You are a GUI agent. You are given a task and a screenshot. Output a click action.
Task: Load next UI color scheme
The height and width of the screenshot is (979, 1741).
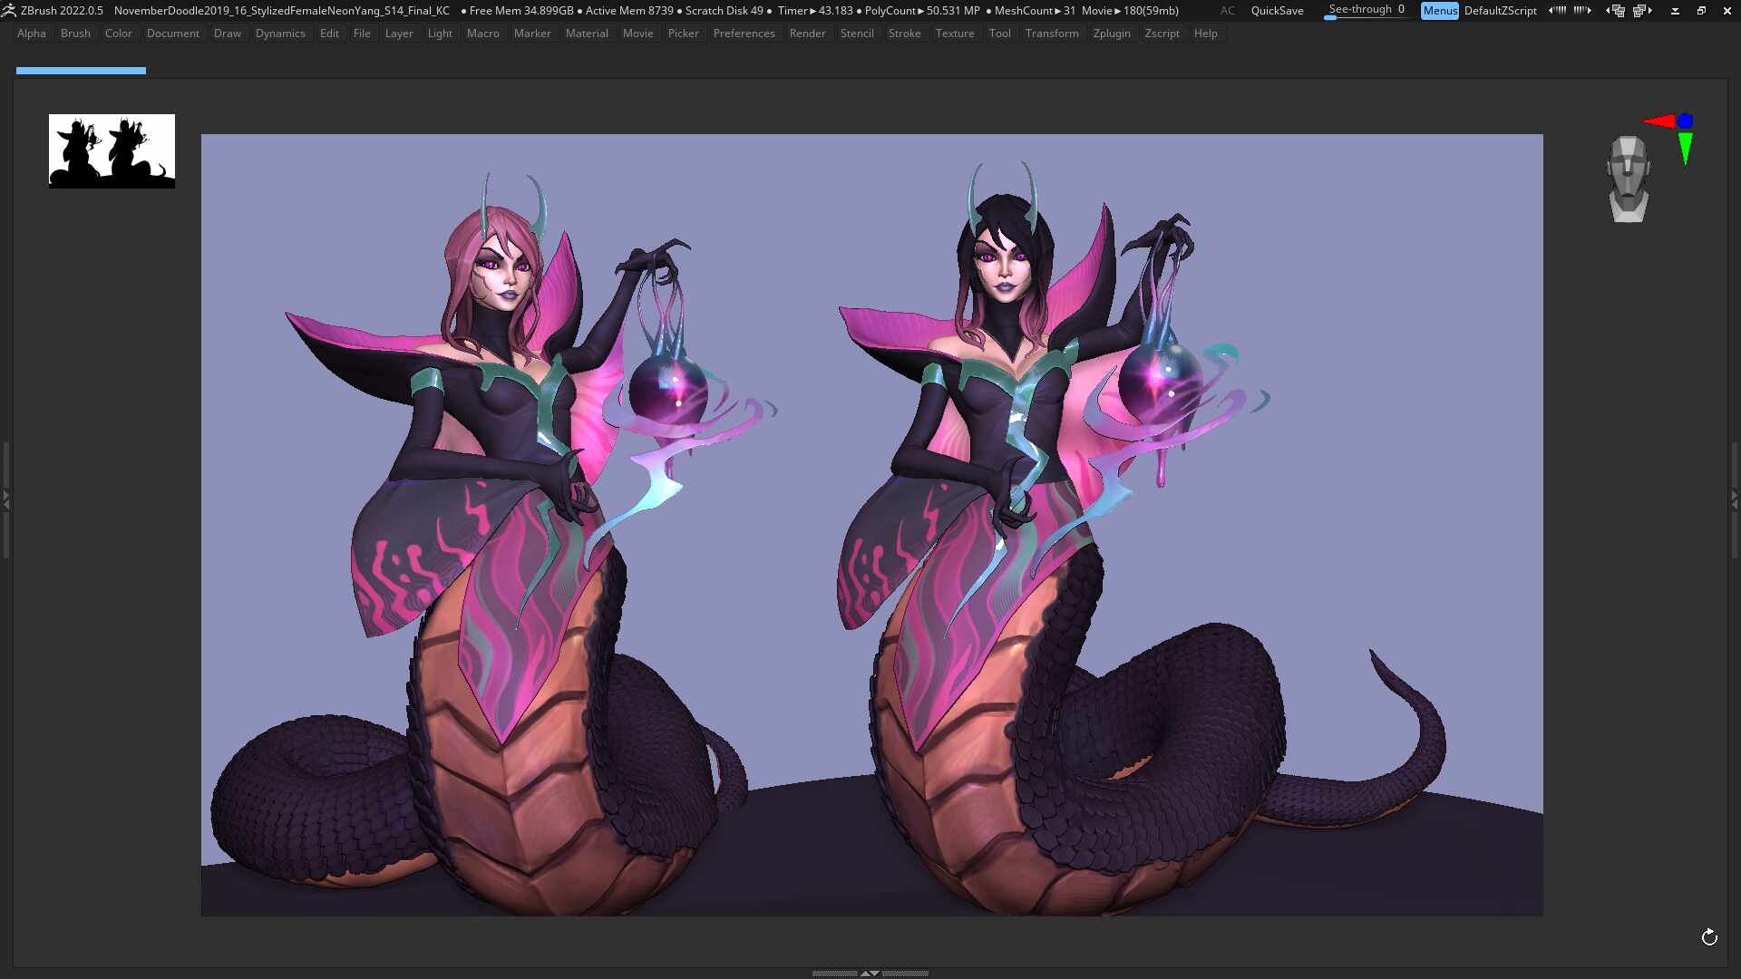(x=1582, y=11)
